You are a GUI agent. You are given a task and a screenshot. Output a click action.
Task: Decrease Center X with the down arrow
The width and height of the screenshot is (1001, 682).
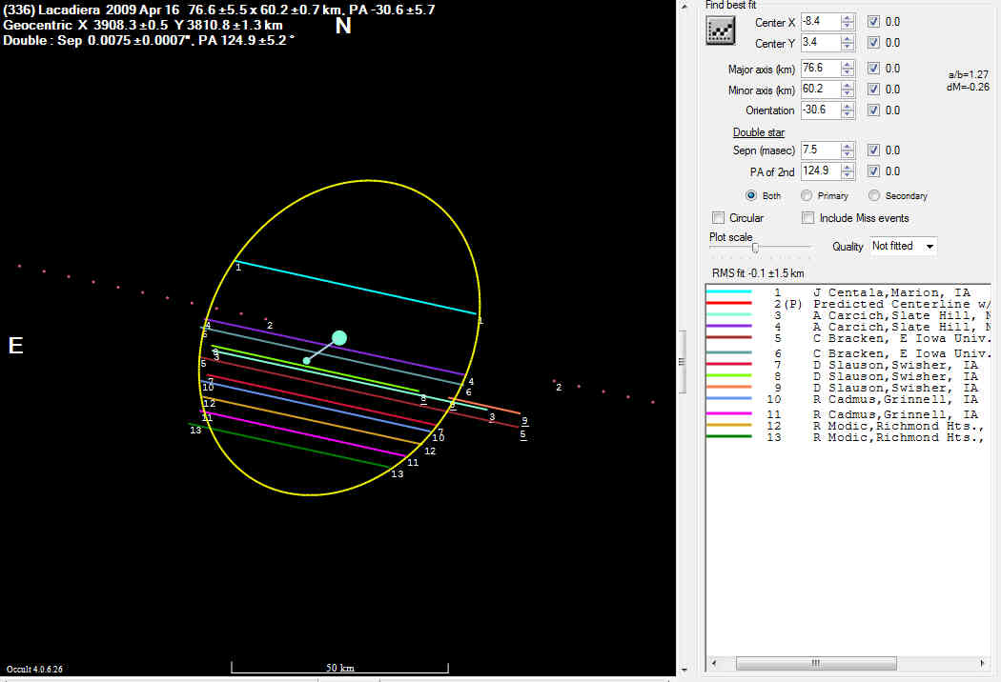(x=848, y=26)
